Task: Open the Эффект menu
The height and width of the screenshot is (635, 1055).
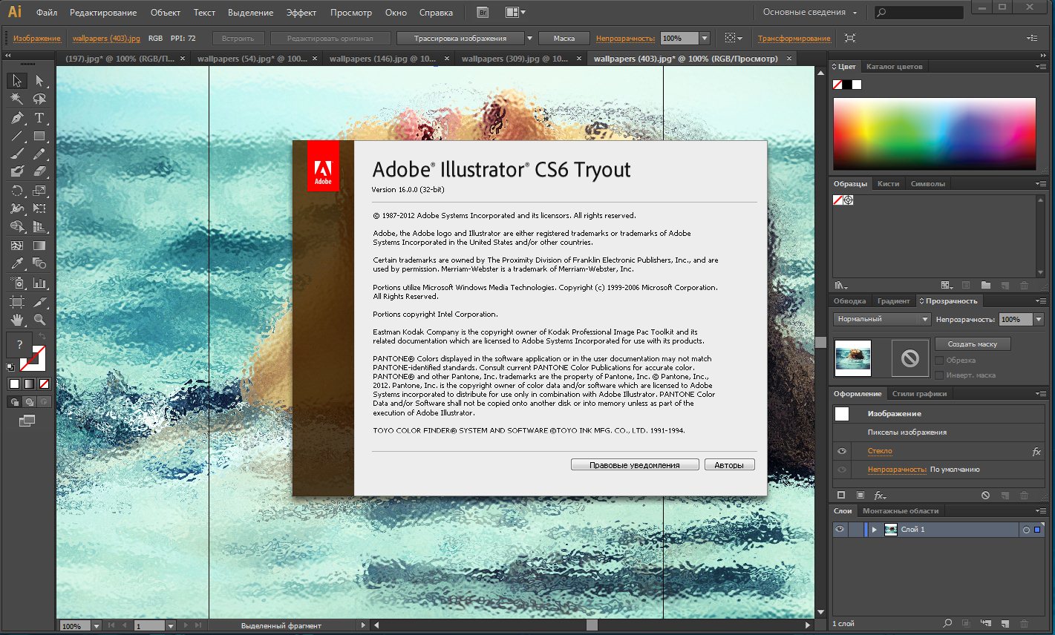Action: 301,13
